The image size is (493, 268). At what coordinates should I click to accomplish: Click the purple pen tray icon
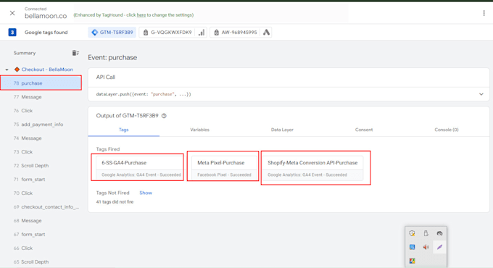pyautogui.click(x=439, y=247)
